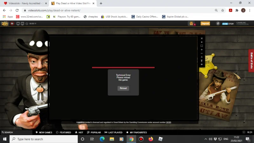Open File Explorer from the taskbar
The image size is (254, 143).
(x=112, y=139)
